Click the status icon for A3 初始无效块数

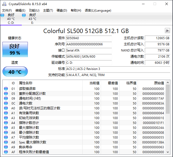point(6,118)
